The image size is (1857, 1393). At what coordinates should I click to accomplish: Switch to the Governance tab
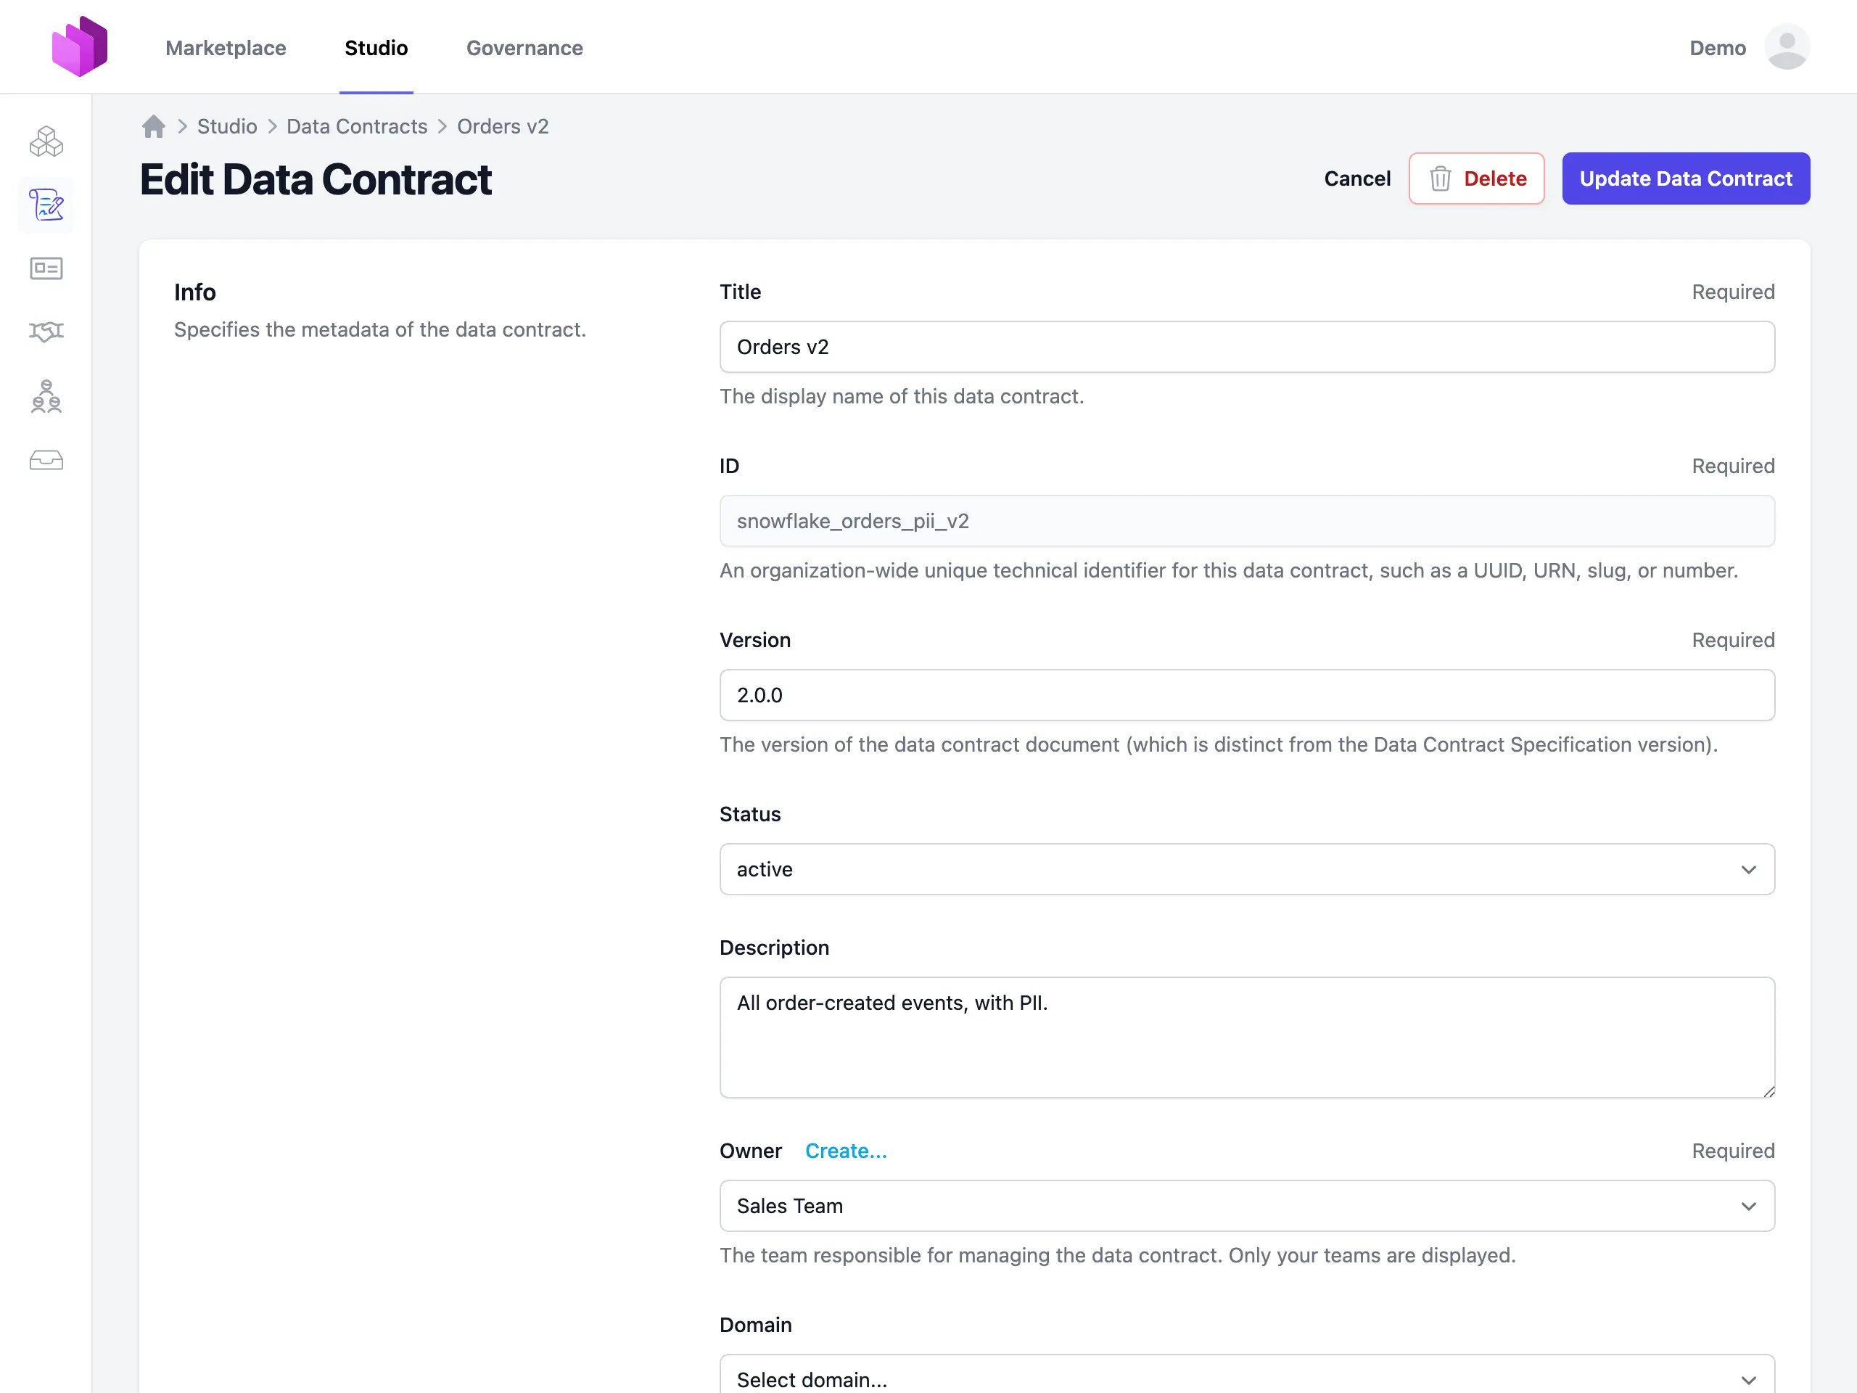(524, 48)
